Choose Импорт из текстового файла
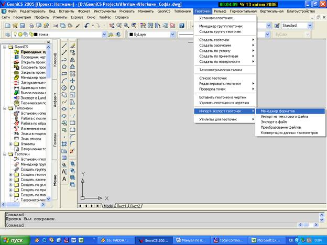This screenshot has width=327, height=245. [x=290, y=116]
